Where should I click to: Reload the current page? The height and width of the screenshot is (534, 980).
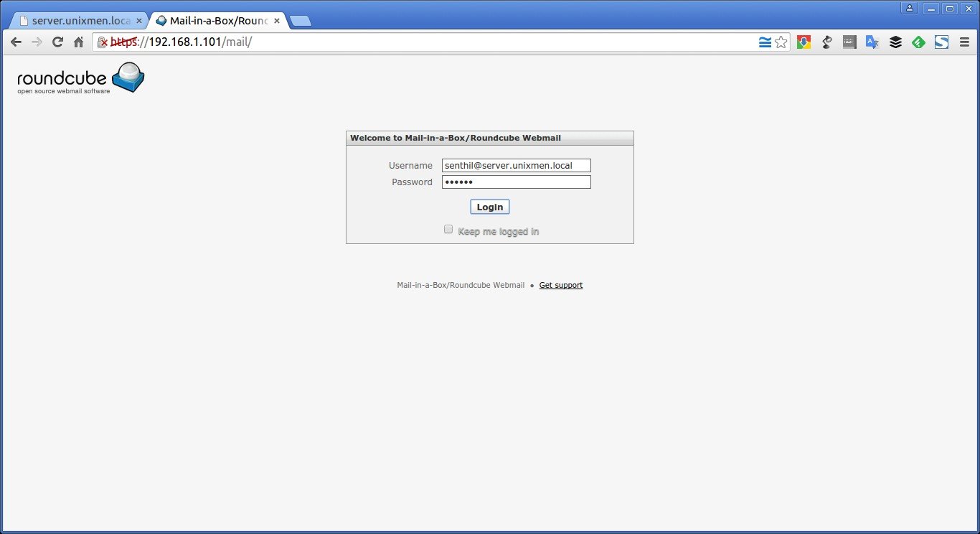(58, 42)
